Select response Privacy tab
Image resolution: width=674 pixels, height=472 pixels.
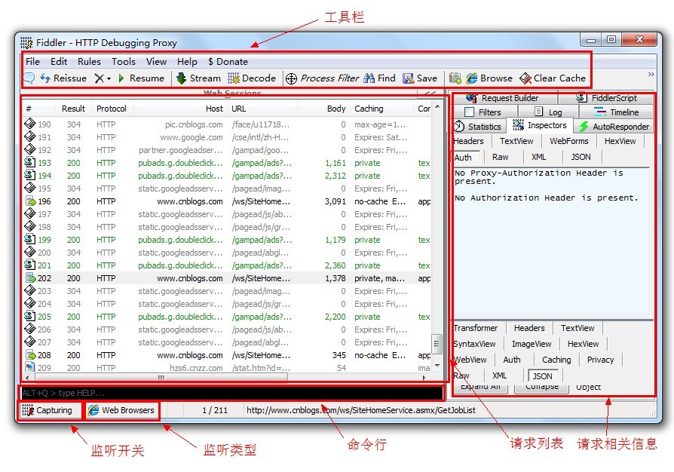click(x=600, y=360)
